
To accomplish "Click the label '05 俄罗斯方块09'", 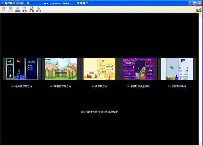I will coord(177,86).
